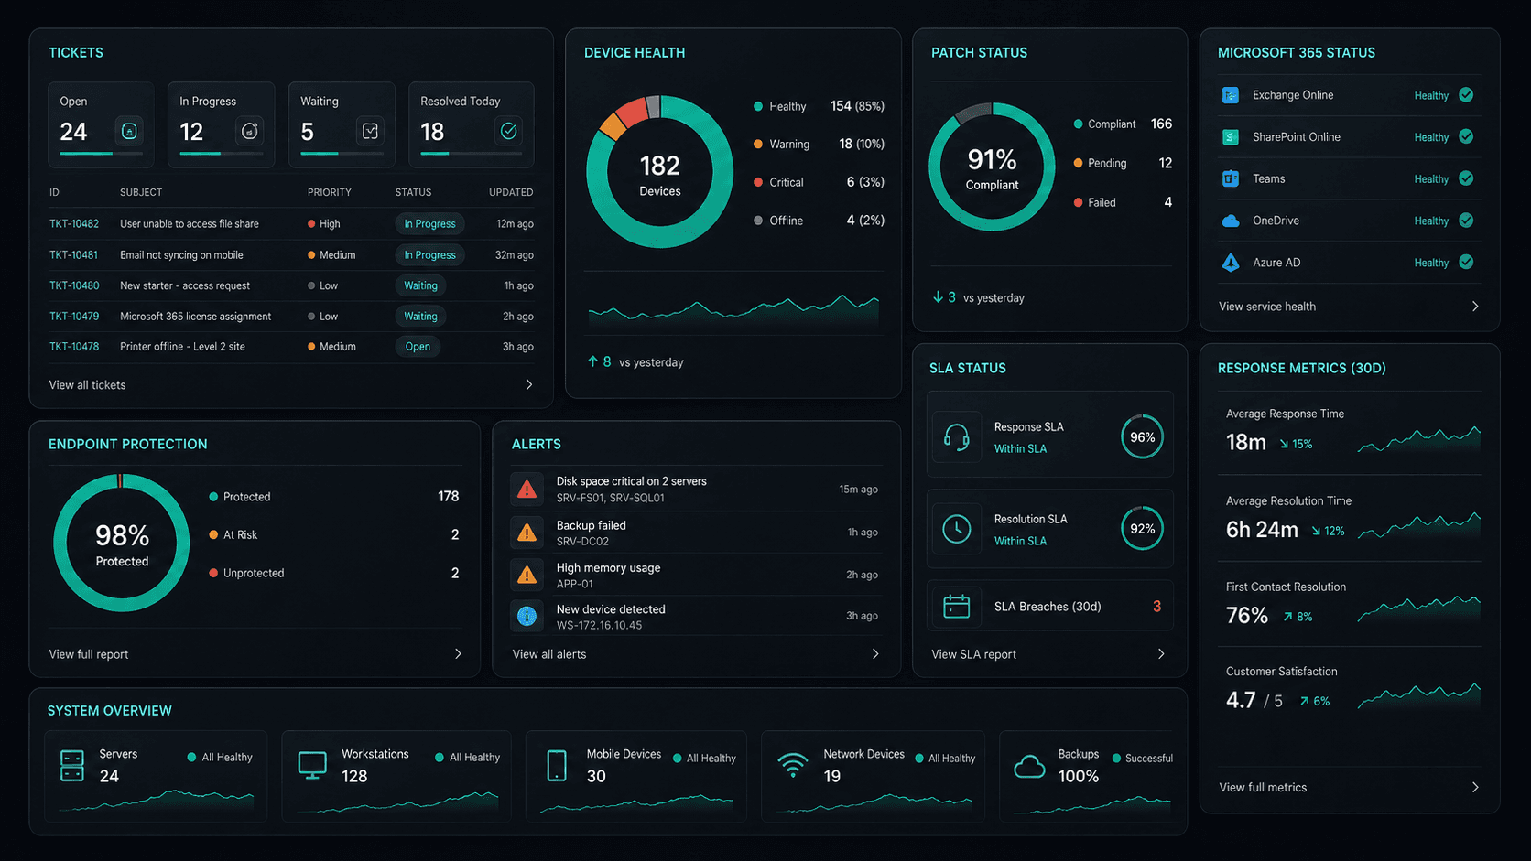
Task: Click 'Printer offline - Level 2 site' subject
Action: (182, 347)
